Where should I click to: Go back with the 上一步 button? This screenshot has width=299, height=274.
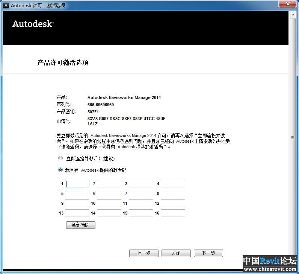click(143, 253)
